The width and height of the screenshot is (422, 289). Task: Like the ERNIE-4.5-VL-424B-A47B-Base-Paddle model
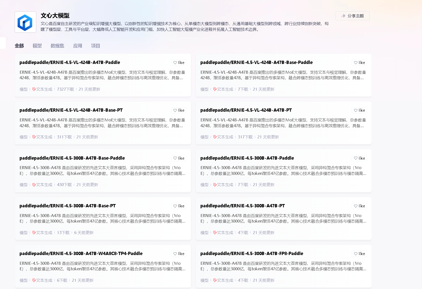point(360,62)
